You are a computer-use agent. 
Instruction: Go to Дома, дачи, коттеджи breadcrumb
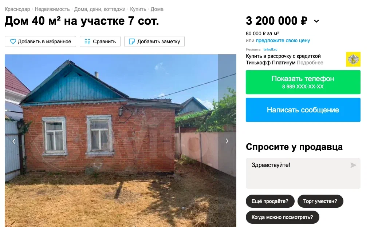click(x=100, y=9)
